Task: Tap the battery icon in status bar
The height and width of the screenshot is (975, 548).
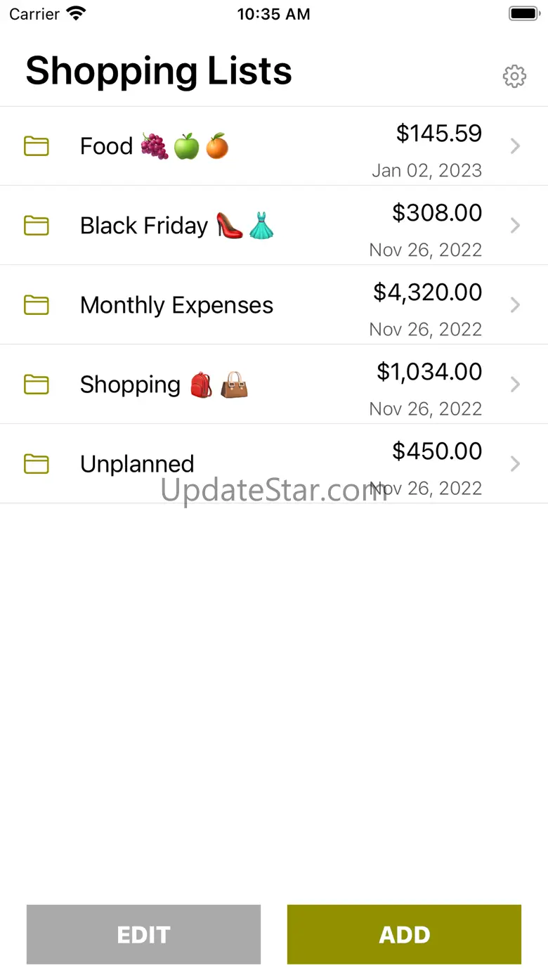Action: [x=523, y=14]
